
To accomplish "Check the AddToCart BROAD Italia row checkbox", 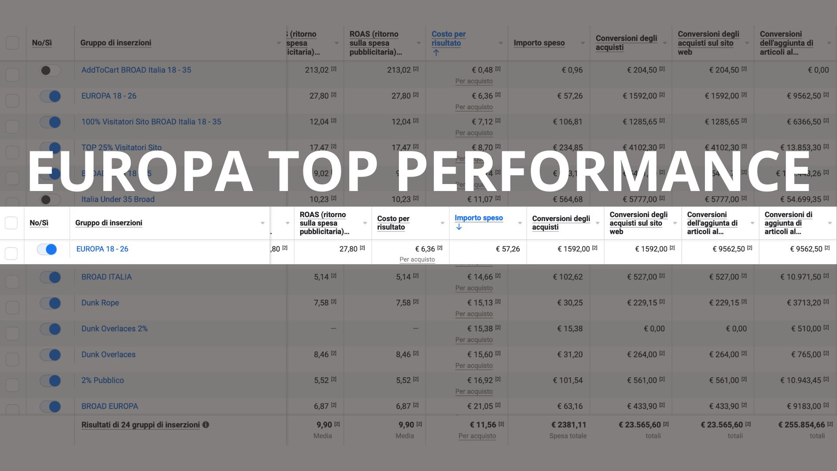I will pyautogui.click(x=12, y=75).
